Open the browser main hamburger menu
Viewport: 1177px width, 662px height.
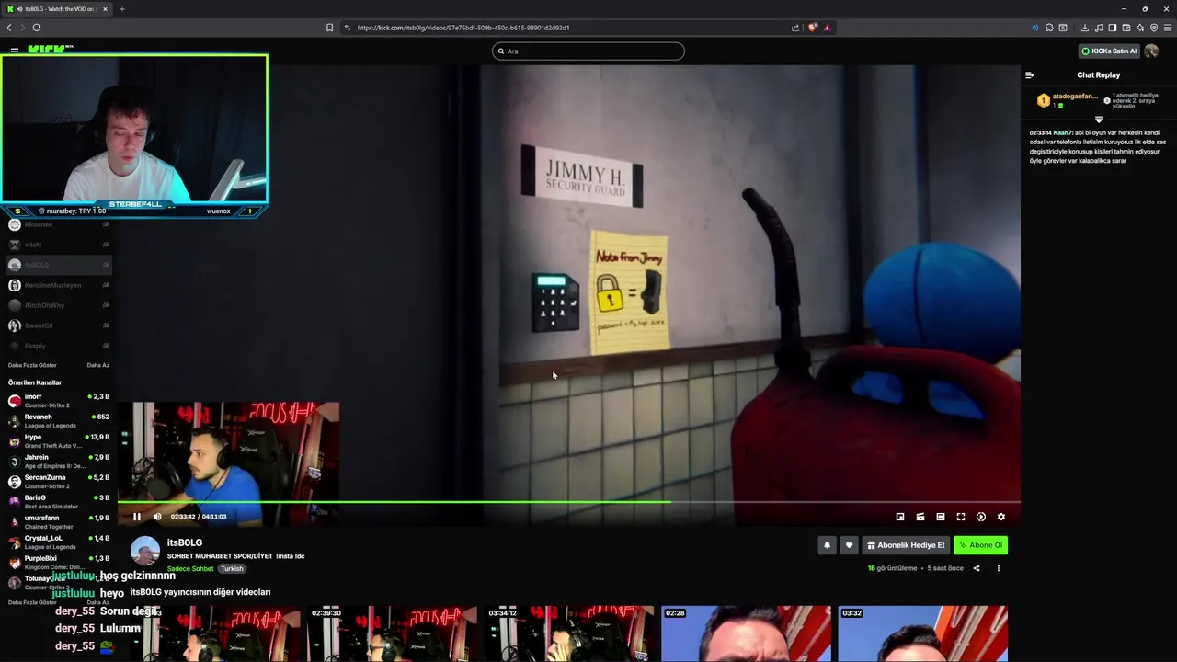click(x=1168, y=28)
